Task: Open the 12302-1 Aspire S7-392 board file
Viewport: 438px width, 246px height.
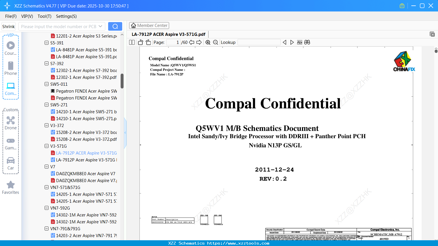Action: [84, 70]
